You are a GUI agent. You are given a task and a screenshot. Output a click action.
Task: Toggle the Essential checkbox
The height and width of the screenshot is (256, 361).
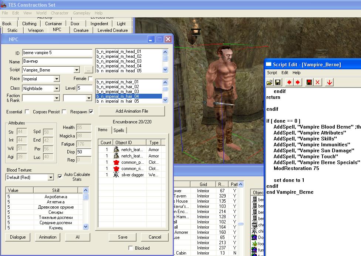[x=27, y=112]
